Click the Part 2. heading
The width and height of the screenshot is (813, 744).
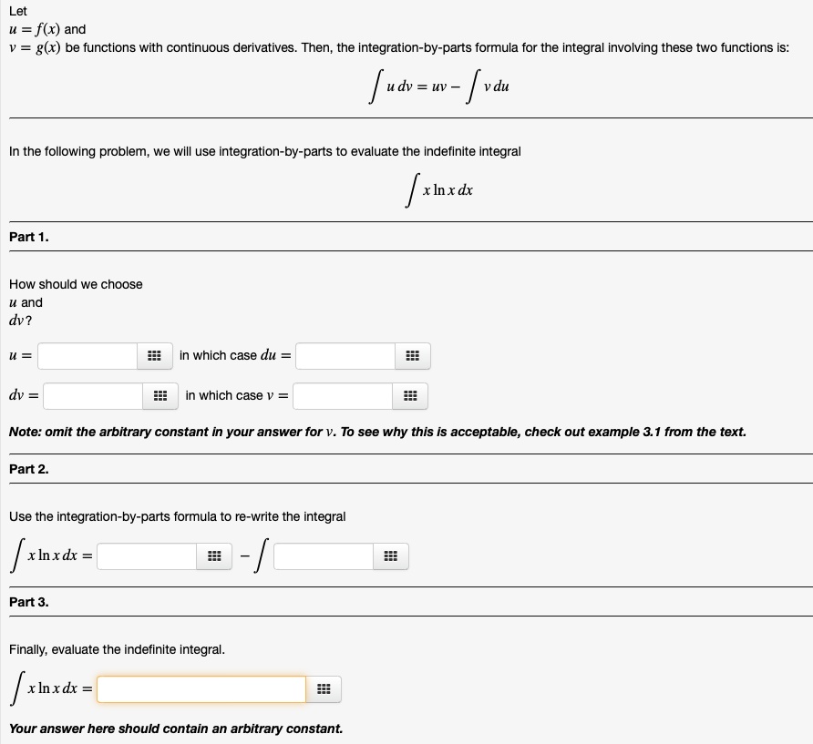pyautogui.click(x=29, y=469)
